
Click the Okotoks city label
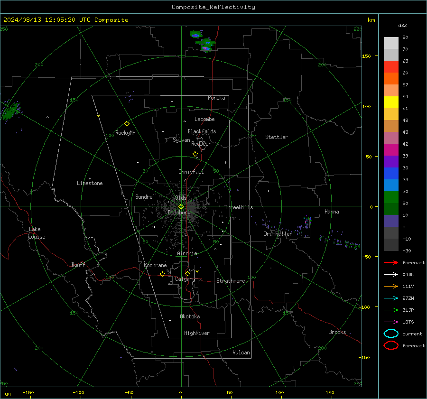[x=190, y=316]
